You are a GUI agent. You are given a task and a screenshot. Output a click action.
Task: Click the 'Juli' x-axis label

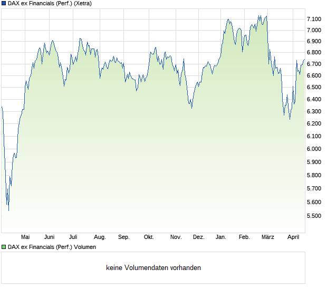point(73,237)
